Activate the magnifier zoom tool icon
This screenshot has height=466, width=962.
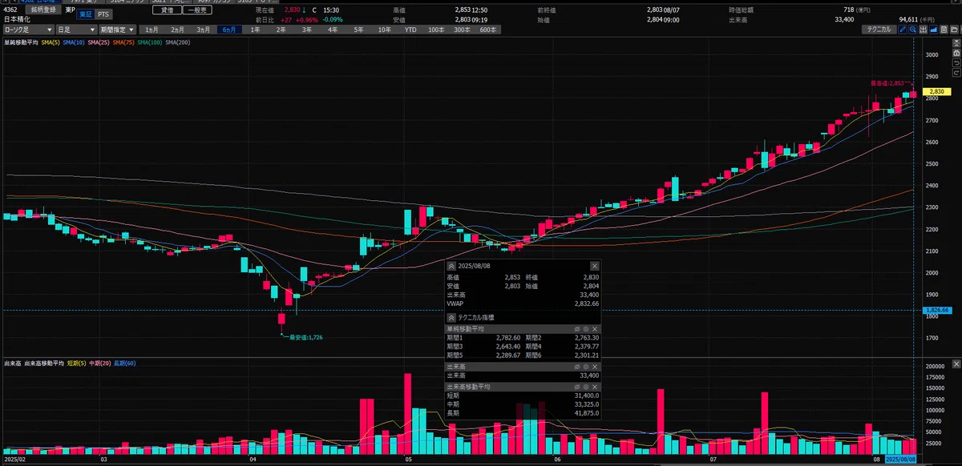913,30
